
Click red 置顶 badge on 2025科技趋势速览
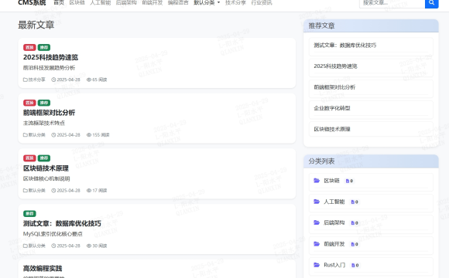pyautogui.click(x=29, y=47)
